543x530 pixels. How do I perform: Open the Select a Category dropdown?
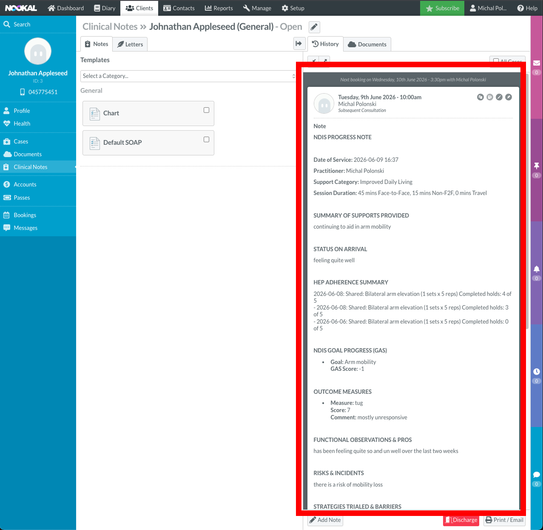(x=188, y=76)
